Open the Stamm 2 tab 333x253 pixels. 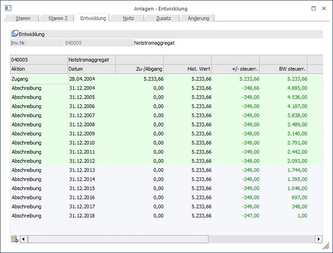click(58, 18)
